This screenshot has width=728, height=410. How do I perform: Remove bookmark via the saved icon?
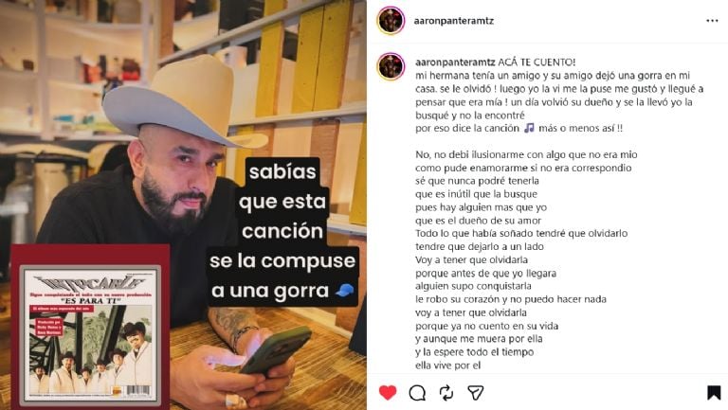click(714, 392)
